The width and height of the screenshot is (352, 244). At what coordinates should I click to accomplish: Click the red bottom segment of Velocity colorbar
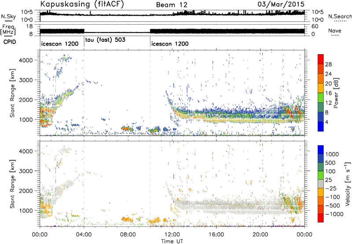coord(321,218)
